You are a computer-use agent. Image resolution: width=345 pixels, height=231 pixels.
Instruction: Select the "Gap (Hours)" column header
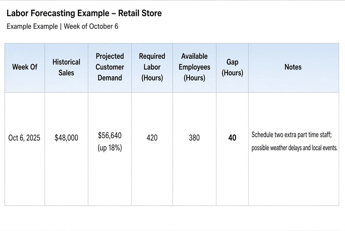(x=232, y=67)
